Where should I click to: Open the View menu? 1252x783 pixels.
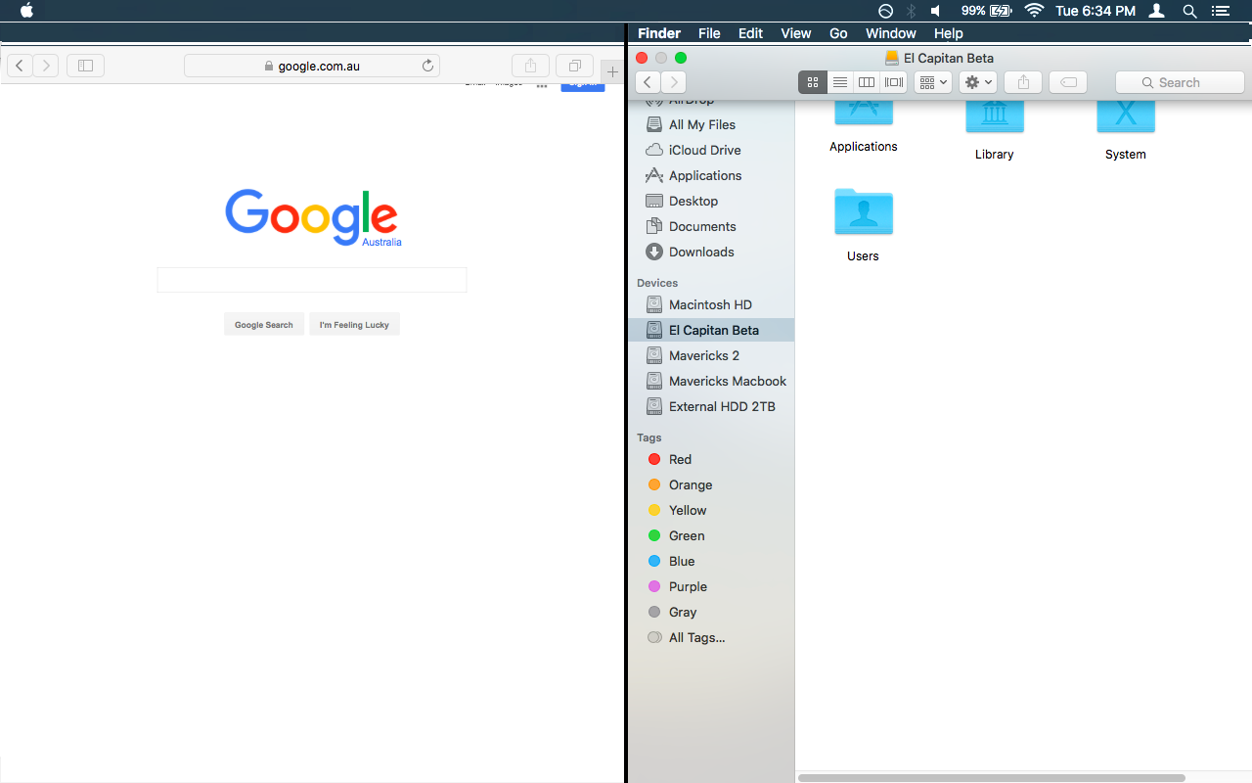pyautogui.click(x=795, y=33)
